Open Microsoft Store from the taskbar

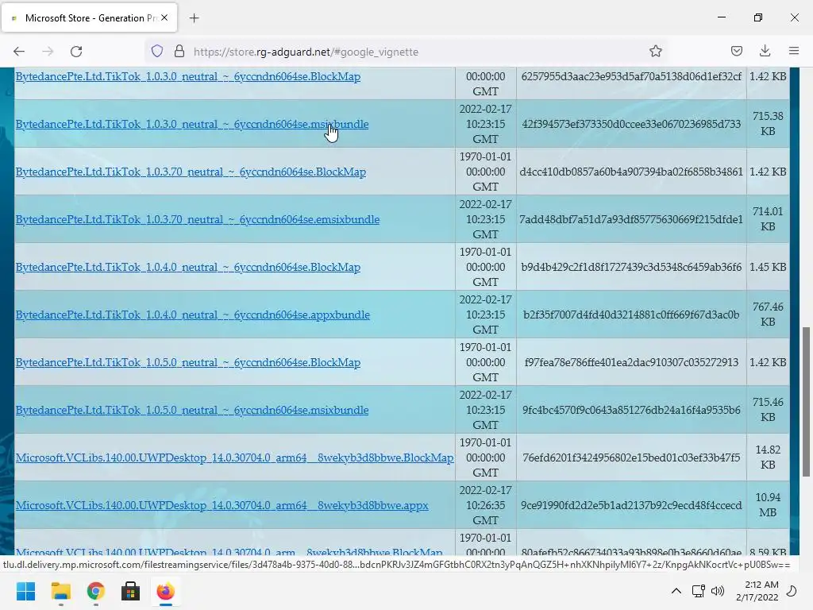[x=130, y=591]
